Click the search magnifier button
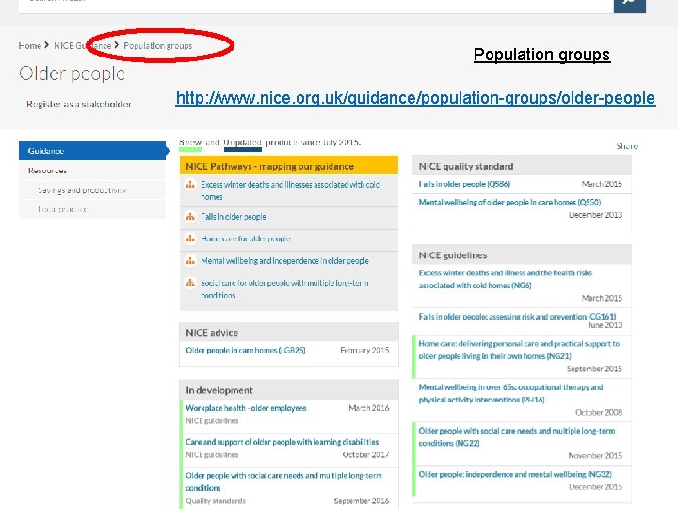 (x=630, y=5)
